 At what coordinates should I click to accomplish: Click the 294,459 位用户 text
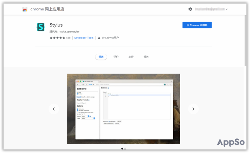tap(110, 38)
